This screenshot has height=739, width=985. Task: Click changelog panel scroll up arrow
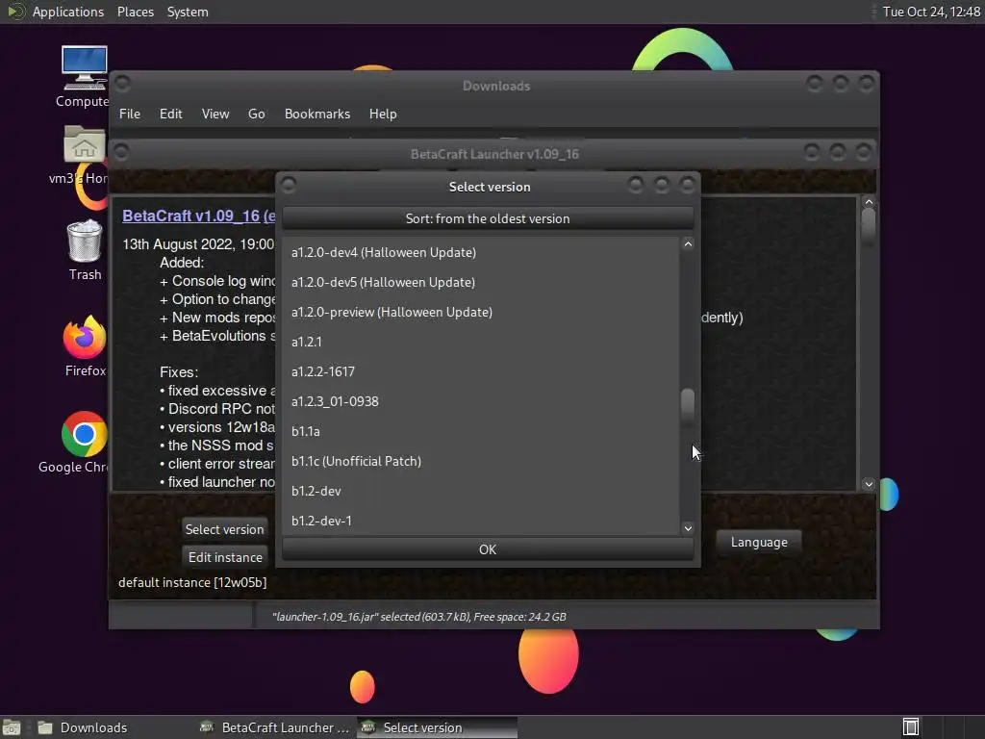pos(869,202)
